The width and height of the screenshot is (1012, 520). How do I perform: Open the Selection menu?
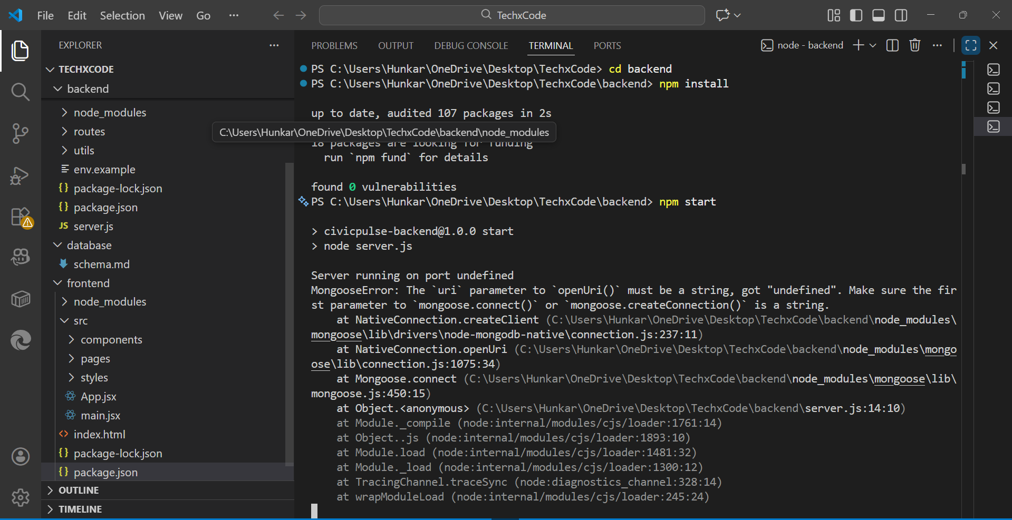[122, 16]
